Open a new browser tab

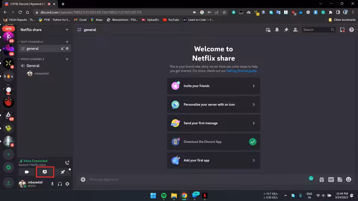tap(63, 4)
